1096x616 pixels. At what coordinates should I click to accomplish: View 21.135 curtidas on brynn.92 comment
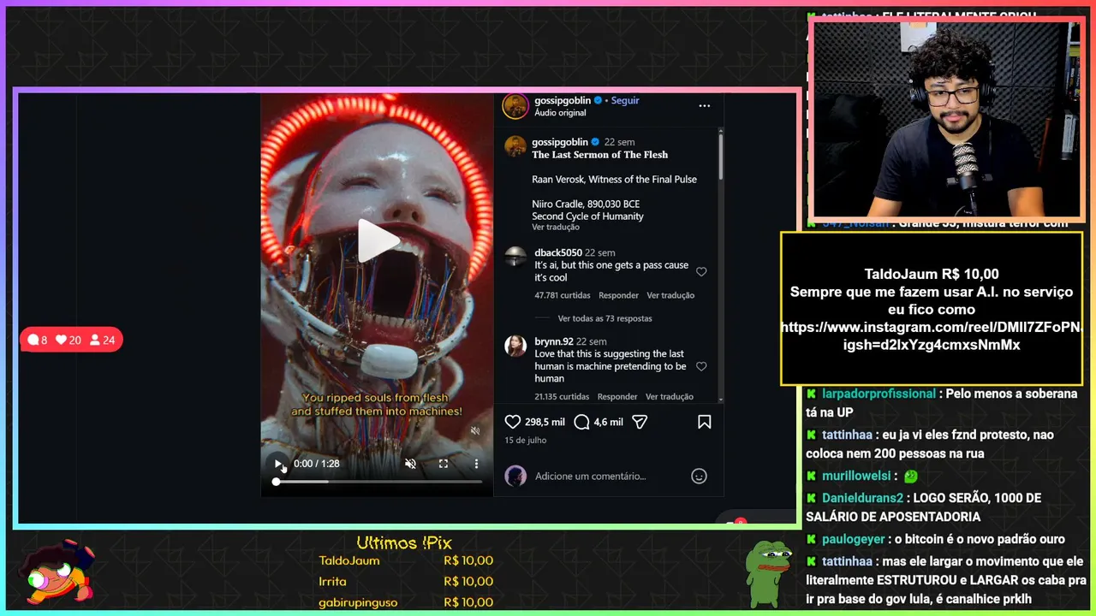pos(562,397)
